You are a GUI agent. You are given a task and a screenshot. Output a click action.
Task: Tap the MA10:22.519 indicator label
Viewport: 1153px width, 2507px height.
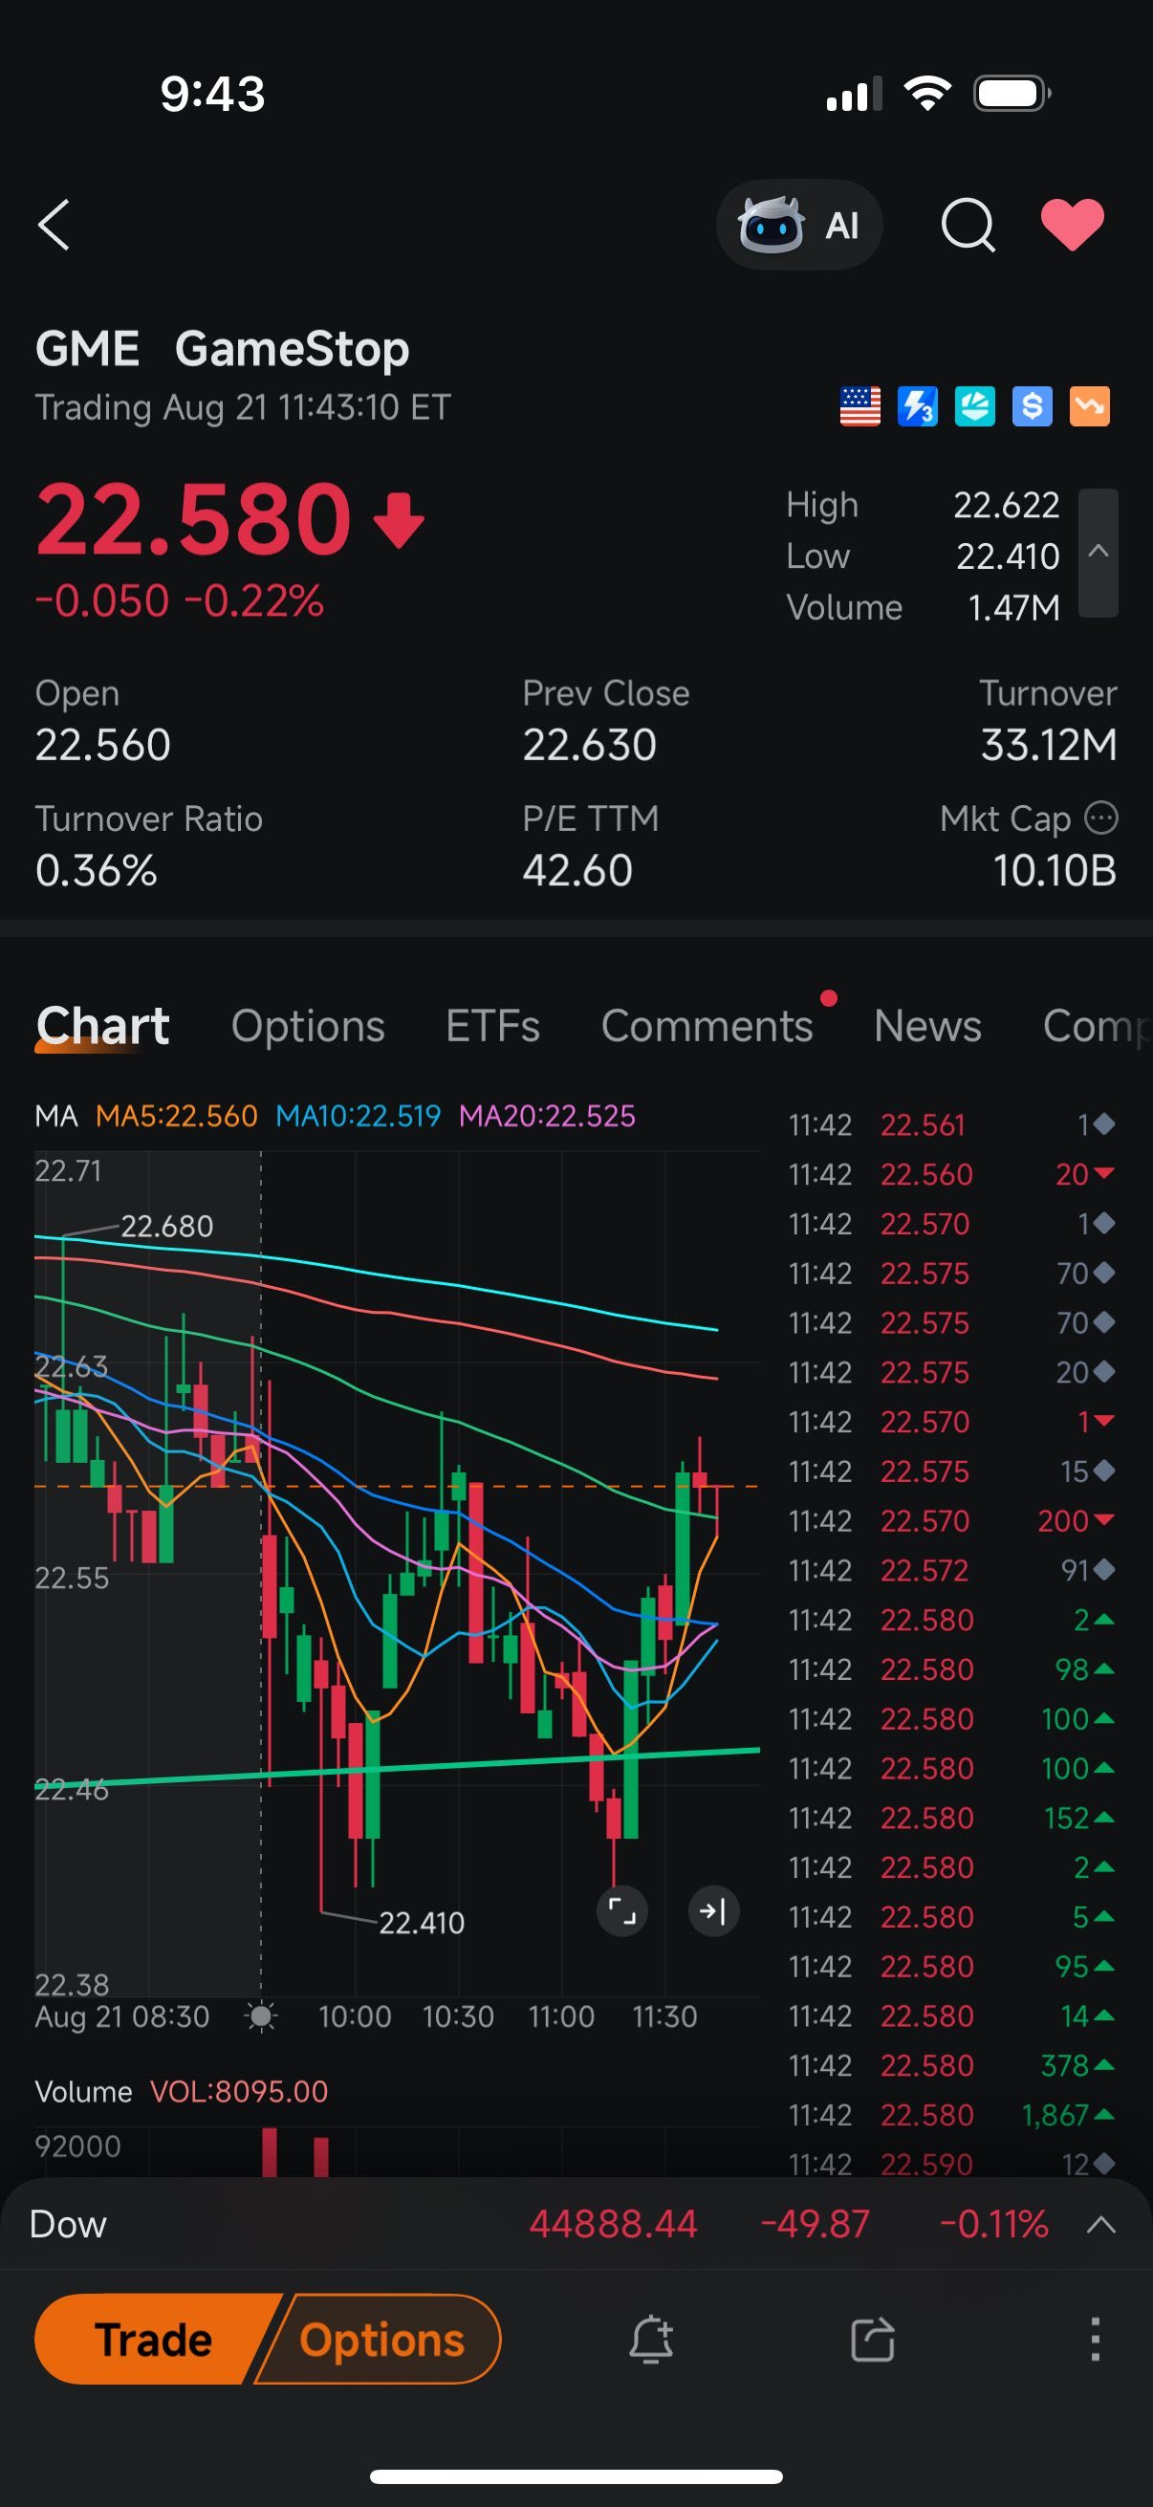pyautogui.click(x=359, y=1115)
